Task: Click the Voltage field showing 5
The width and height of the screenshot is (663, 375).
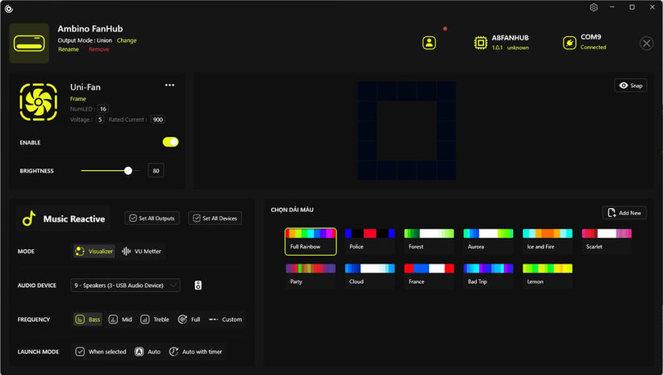Action: (100, 119)
